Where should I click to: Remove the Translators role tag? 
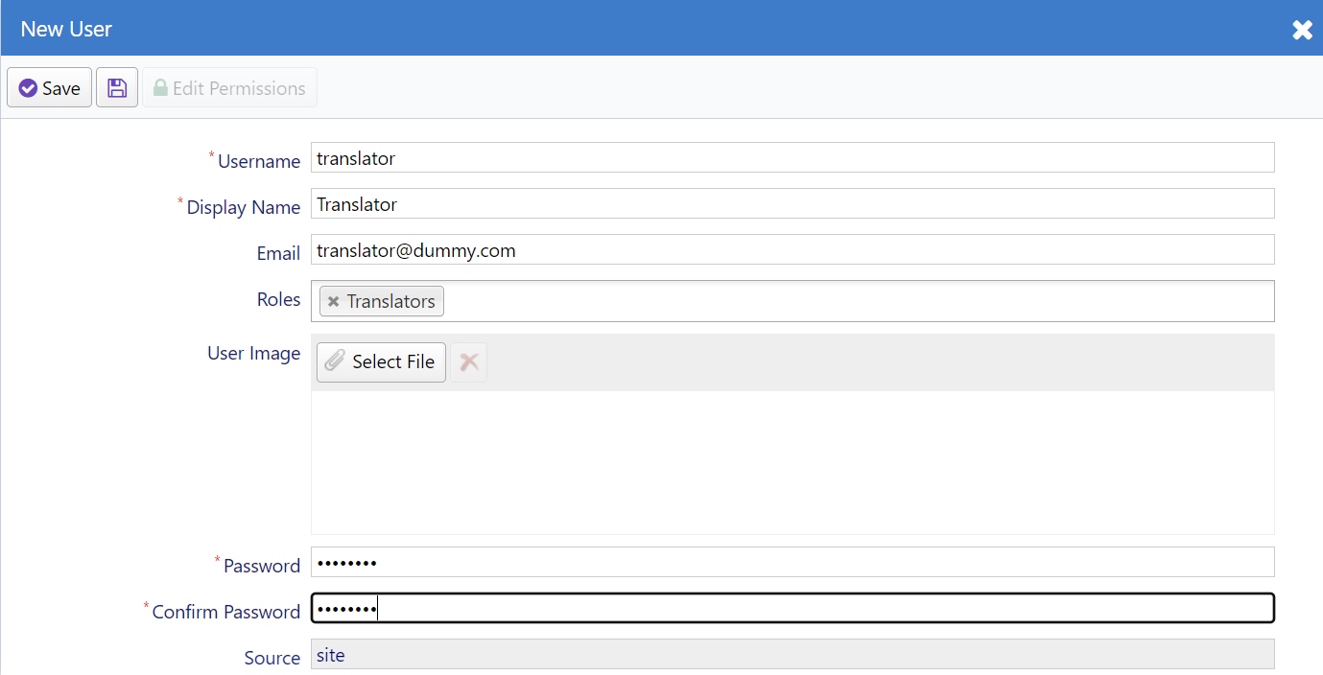pyautogui.click(x=333, y=301)
